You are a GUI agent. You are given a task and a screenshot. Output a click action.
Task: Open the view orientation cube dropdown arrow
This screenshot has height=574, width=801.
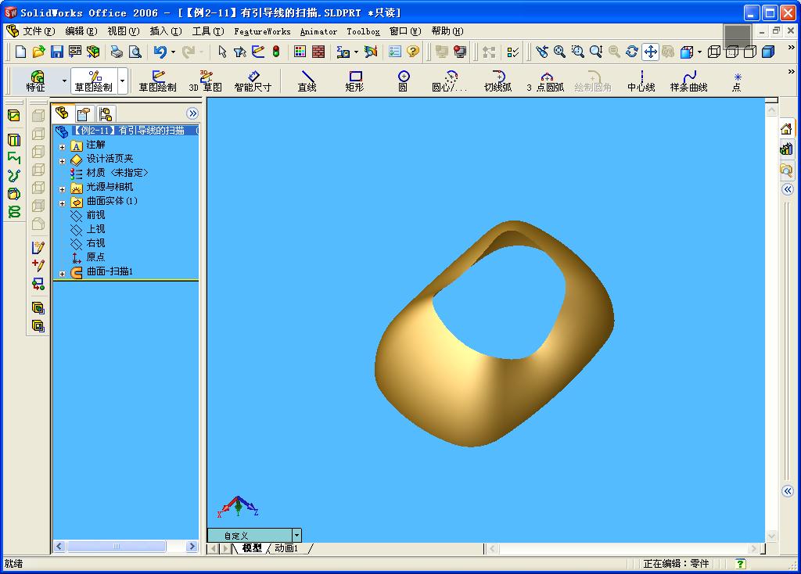(699, 52)
